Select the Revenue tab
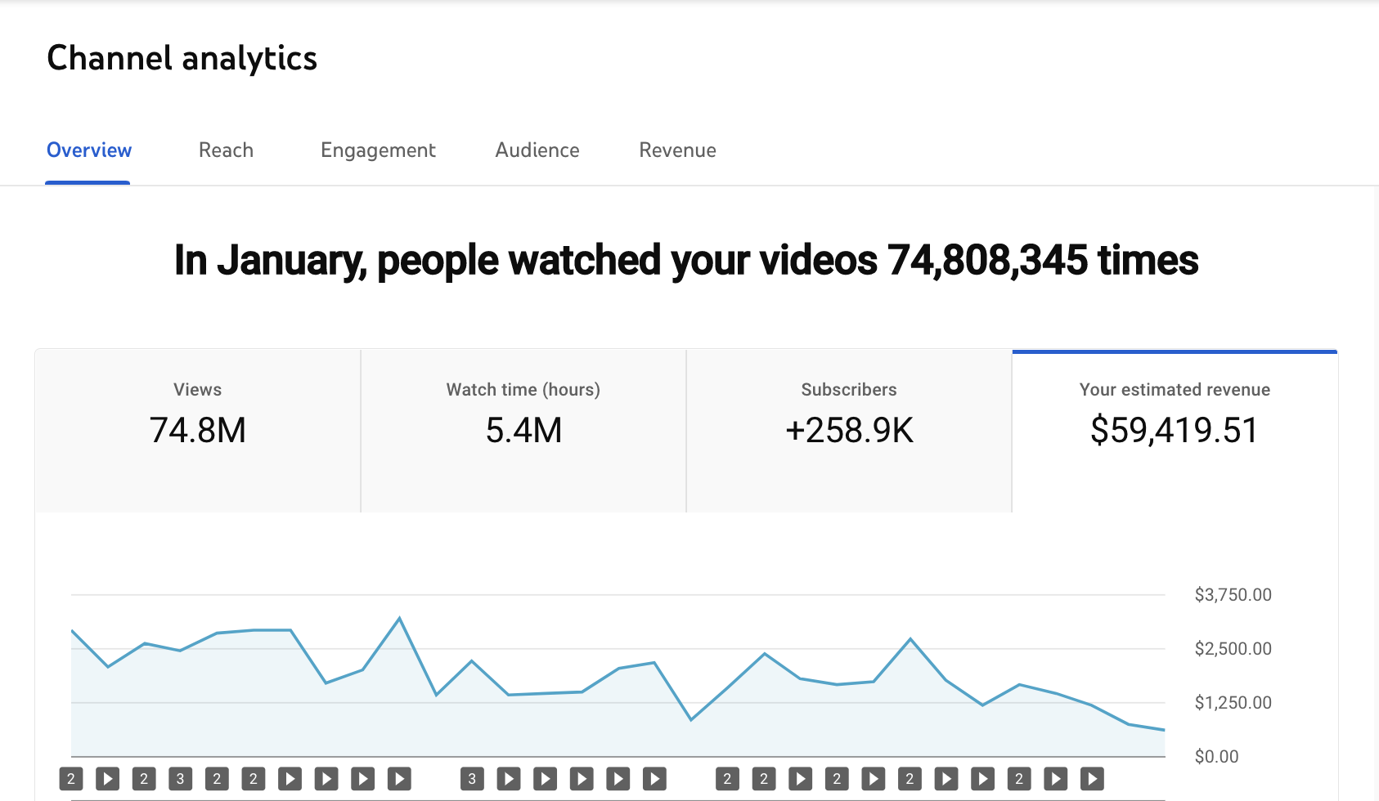Viewport: 1379px width, 801px height. click(x=677, y=150)
